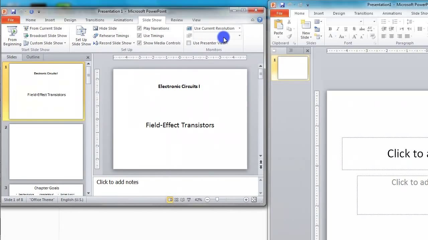Click Redo icon in Presentation 1 title bar
428x240 pixels.
31,11
